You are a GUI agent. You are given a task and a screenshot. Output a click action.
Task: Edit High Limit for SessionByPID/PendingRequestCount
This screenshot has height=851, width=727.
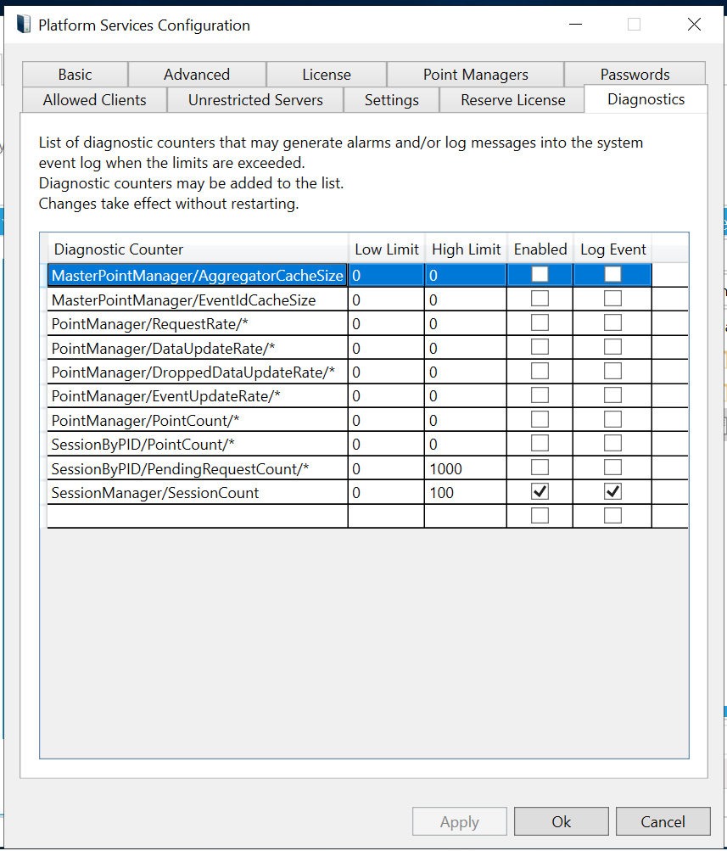465,468
